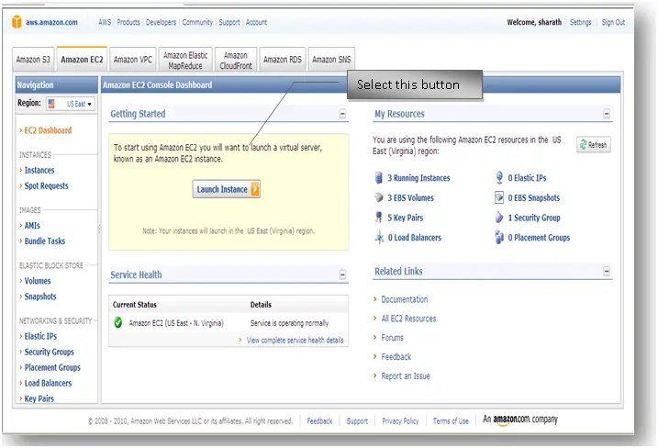This screenshot has height=448, width=658.
Task: Click the Security Group shield icon
Action: [499, 218]
